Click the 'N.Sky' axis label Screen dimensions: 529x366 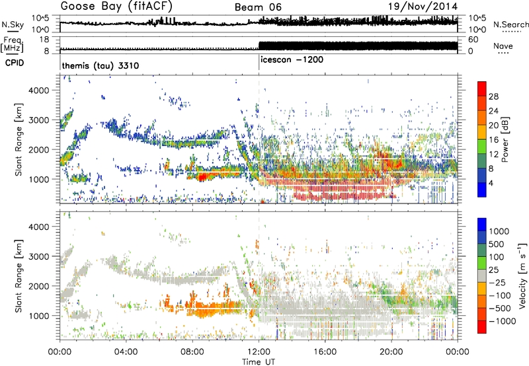coord(13,24)
